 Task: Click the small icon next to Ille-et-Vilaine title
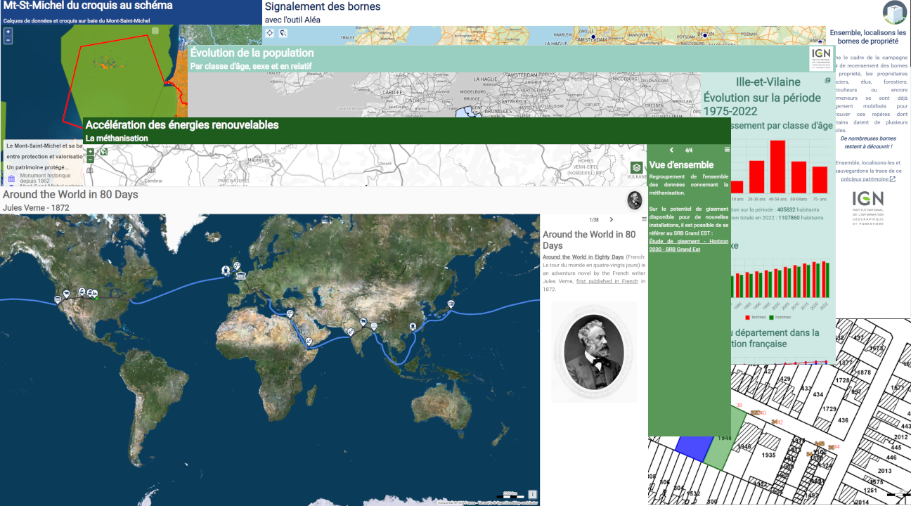pos(827,81)
